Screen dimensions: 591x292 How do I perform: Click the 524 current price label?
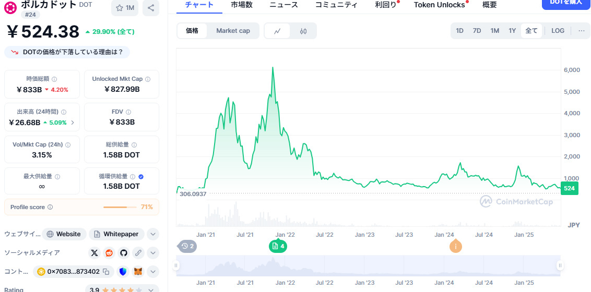[x=570, y=188]
